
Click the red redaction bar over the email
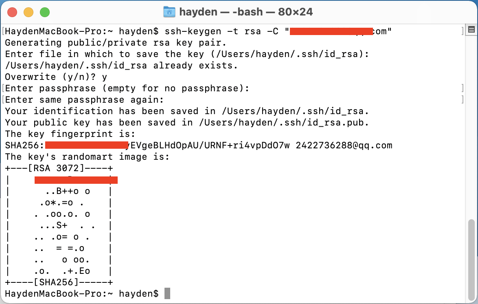(x=331, y=31)
